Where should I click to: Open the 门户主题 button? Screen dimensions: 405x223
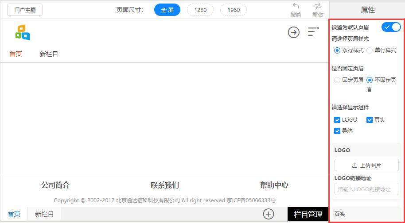pyautogui.click(x=25, y=10)
